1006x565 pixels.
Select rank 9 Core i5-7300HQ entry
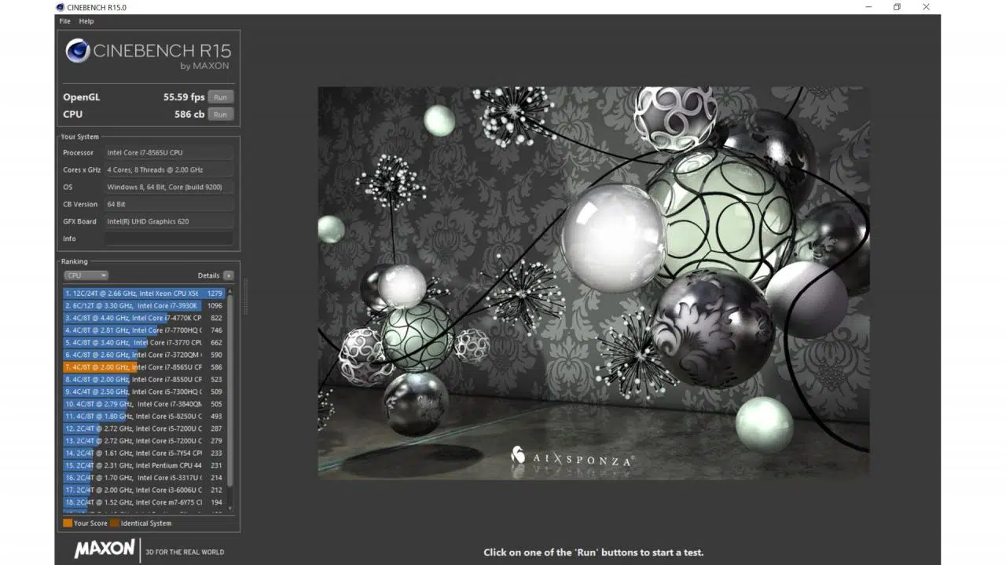coord(145,392)
